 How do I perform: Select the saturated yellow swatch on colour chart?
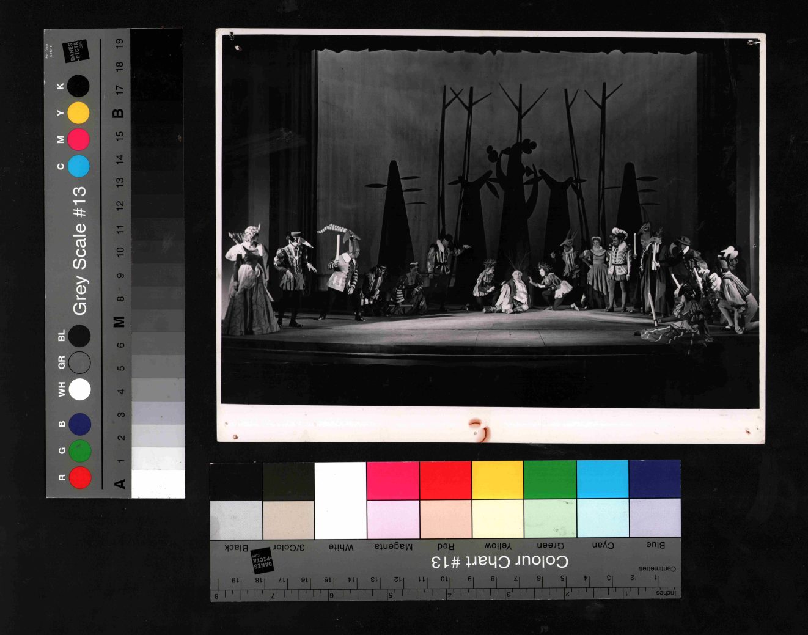[x=498, y=480]
